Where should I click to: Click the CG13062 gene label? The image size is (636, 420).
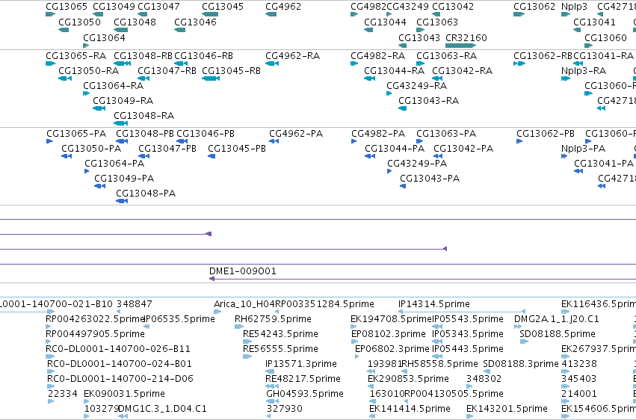coord(534,7)
